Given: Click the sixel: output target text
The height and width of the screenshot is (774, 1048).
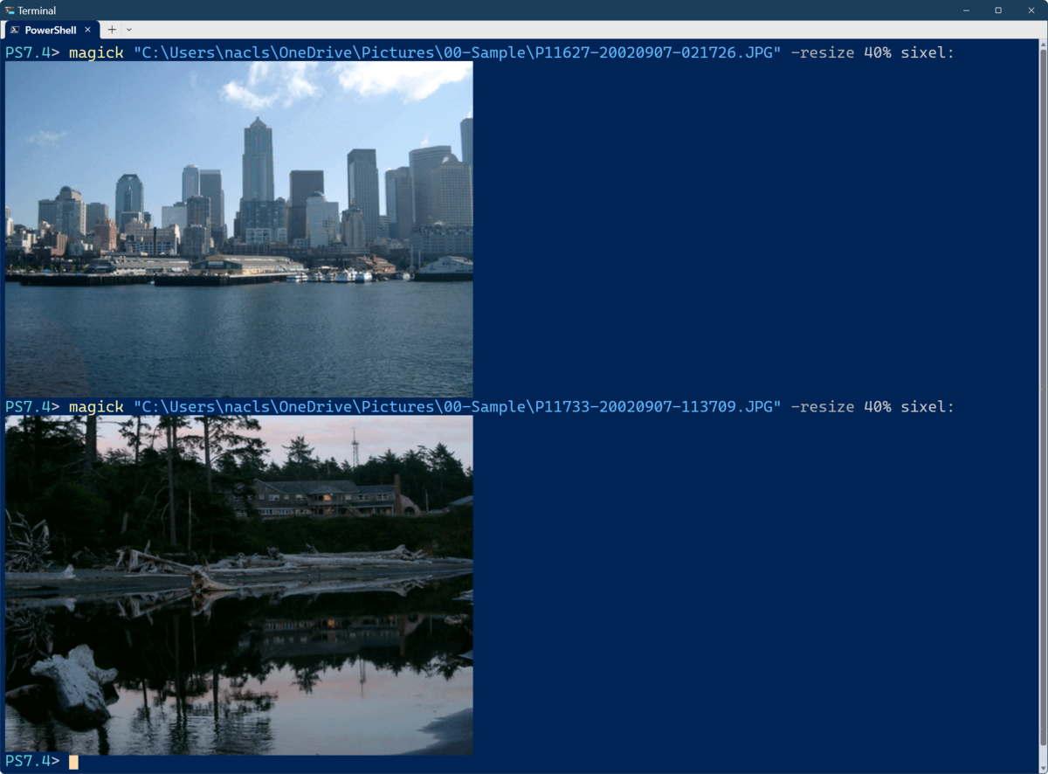Looking at the screenshot, I should (927, 52).
